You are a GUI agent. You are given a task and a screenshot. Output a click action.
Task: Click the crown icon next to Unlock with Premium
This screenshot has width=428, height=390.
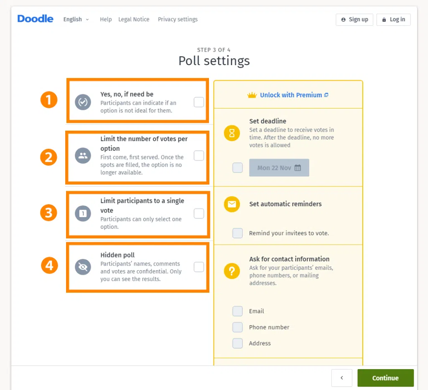point(251,95)
